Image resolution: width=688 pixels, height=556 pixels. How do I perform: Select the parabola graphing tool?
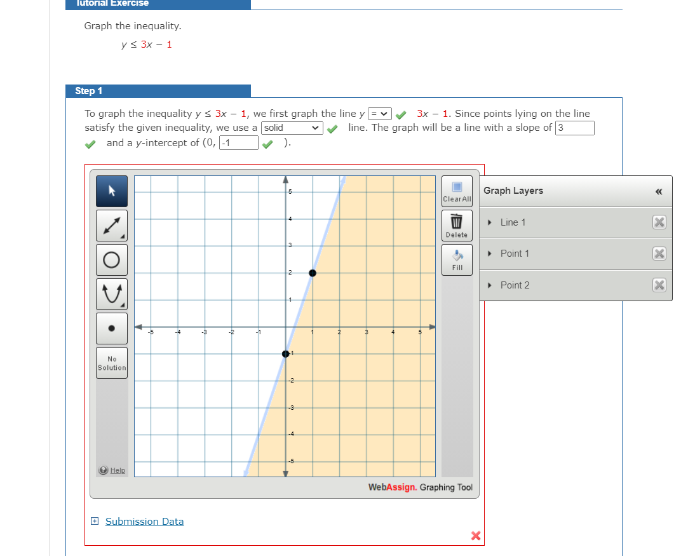point(111,294)
